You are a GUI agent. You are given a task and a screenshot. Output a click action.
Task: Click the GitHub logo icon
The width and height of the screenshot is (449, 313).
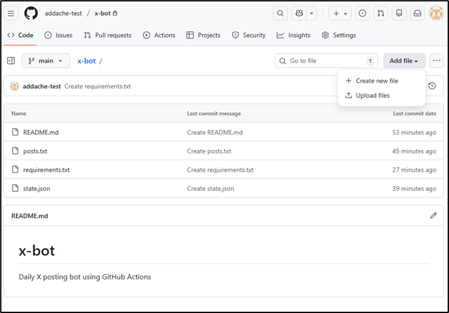pos(31,13)
